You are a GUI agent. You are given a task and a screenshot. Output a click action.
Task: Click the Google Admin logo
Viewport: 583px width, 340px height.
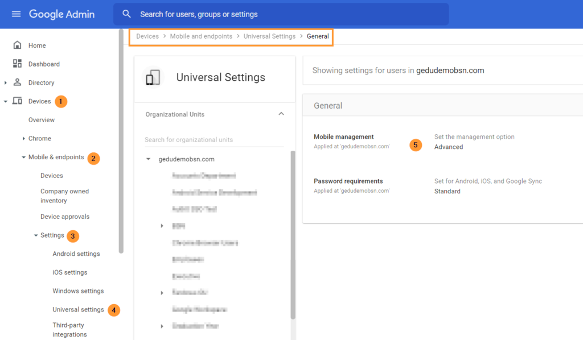tap(61, 14)
